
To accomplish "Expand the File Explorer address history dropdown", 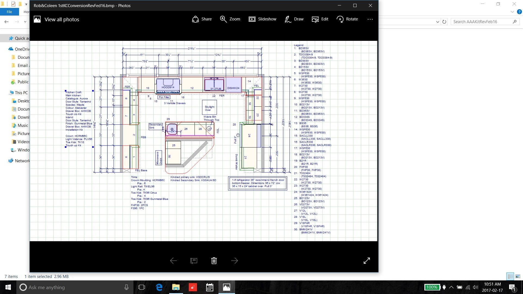I will point(437,22).
